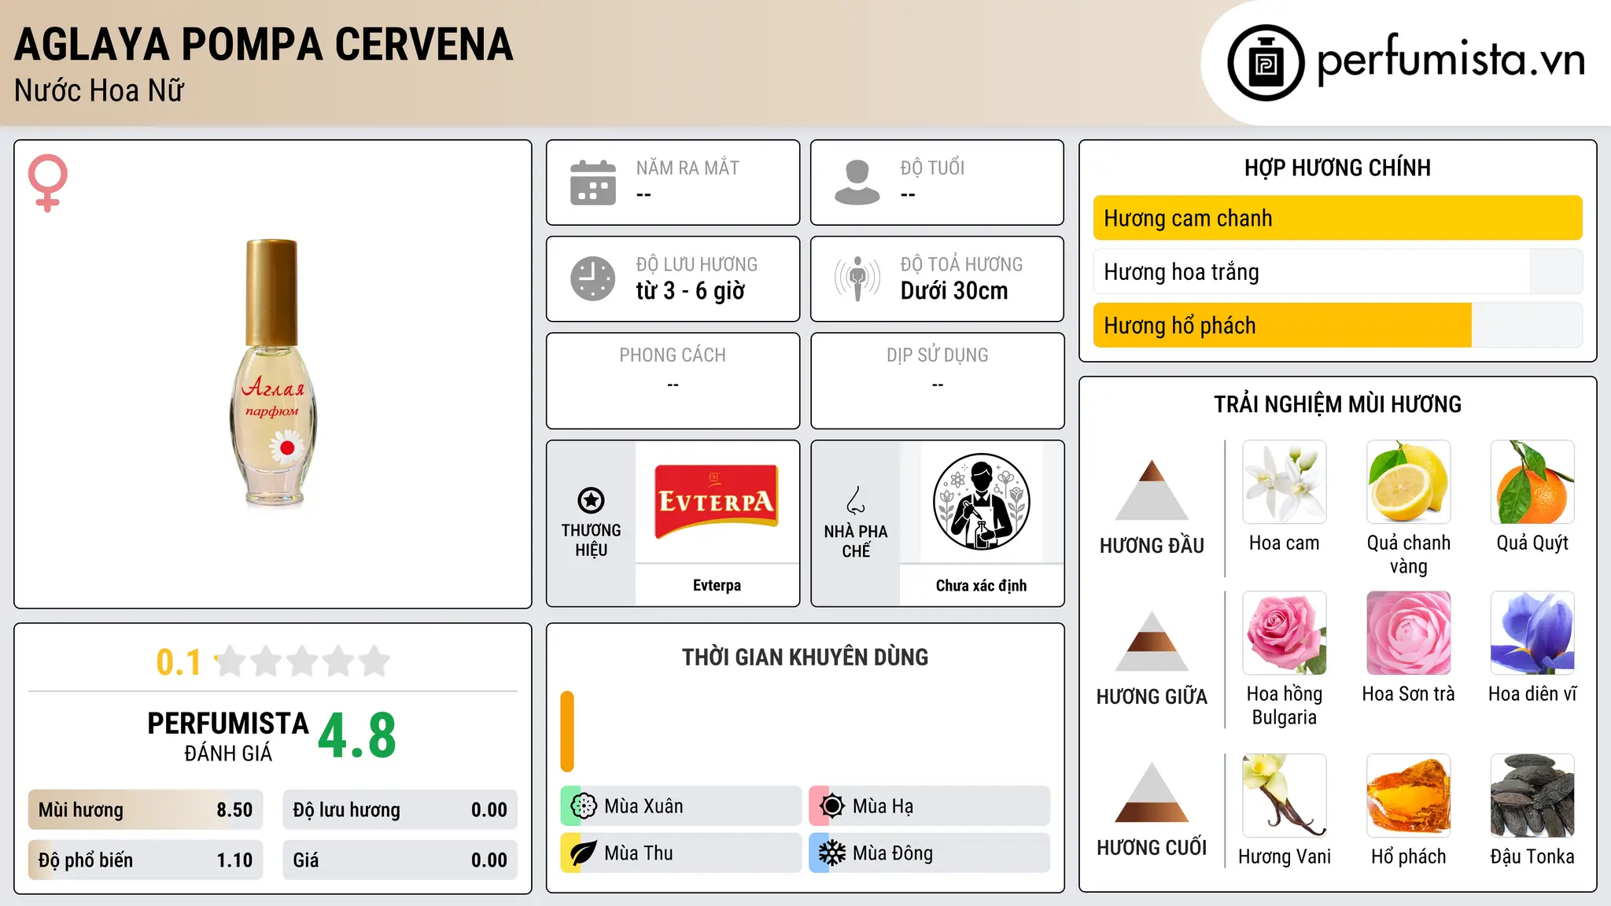
Task: Click the Mùa Thu leaf icon
Action: pyautogui.click(x=583, y=853)
